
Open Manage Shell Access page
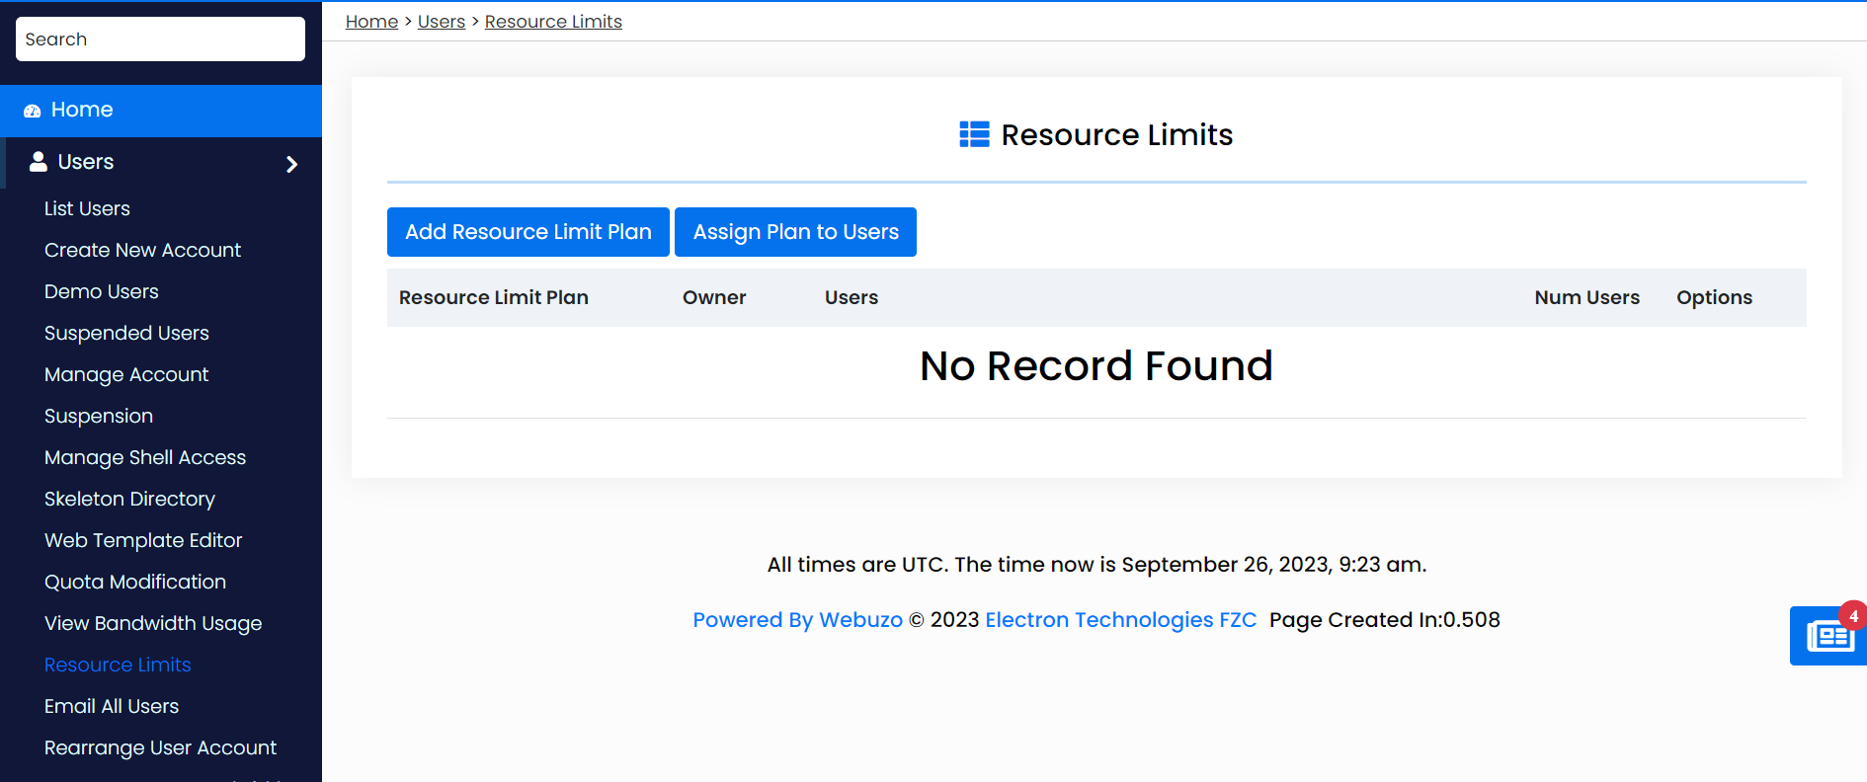(144, 457)
